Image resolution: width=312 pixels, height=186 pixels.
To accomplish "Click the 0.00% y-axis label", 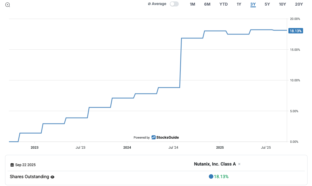I will (x=294, y=142).
